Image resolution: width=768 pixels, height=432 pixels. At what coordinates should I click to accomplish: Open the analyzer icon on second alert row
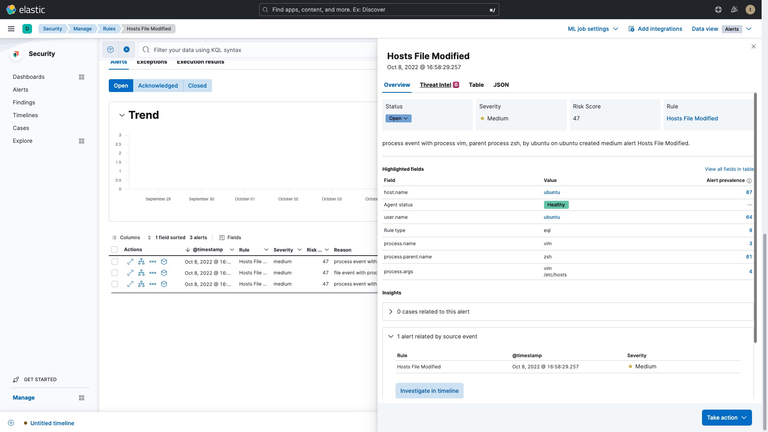point(142,273)
